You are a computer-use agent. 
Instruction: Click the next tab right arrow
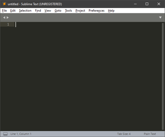point(8,18)
